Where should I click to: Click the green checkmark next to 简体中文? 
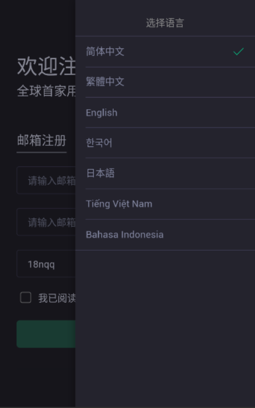click(x=238, y=52)
